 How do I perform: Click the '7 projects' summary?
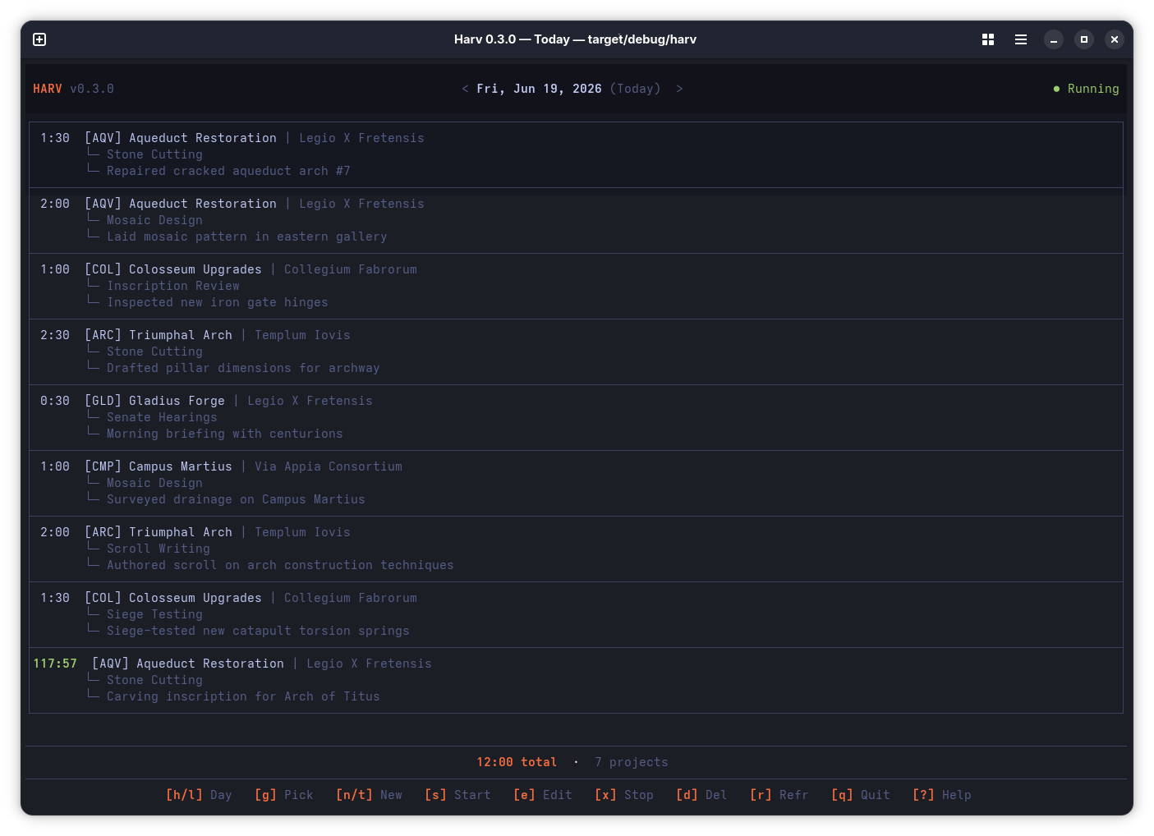point(632,762)
